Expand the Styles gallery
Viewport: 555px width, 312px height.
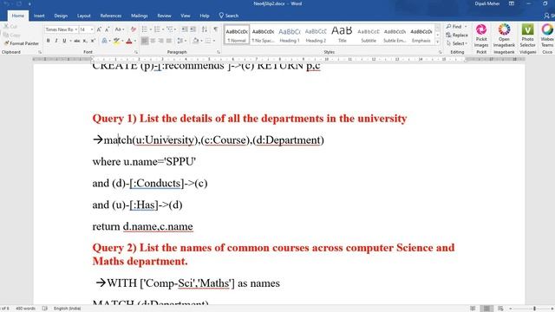[437, 42]
